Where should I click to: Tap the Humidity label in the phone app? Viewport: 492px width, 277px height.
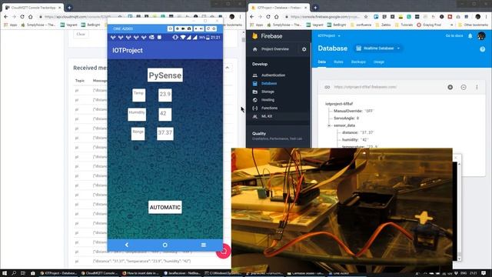click(x=137, y=115)
